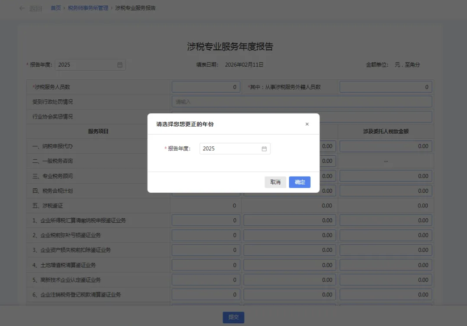Click the count field for 土地增值税清算鉴证业务
The height and width of the screenshot is (326, 467).
pyautogui.click(x=206, y=265)
